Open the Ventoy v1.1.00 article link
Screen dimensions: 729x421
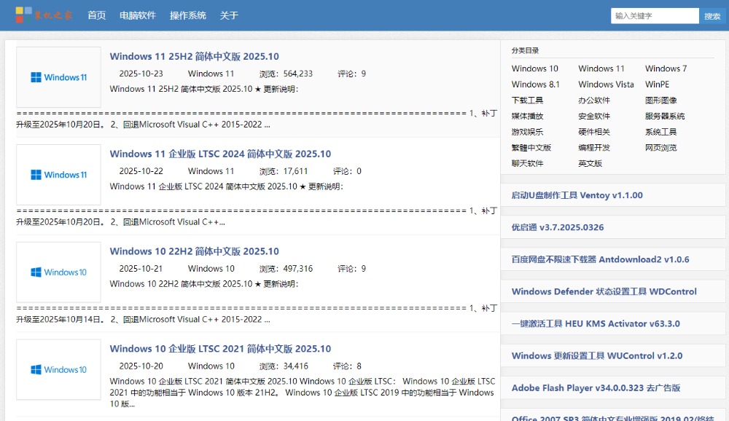click(577, 195)
